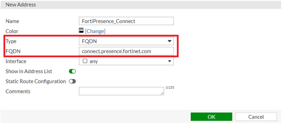Open the Interface dropdown showing any
Screen dimensions: 282x123
click(127, 61)
